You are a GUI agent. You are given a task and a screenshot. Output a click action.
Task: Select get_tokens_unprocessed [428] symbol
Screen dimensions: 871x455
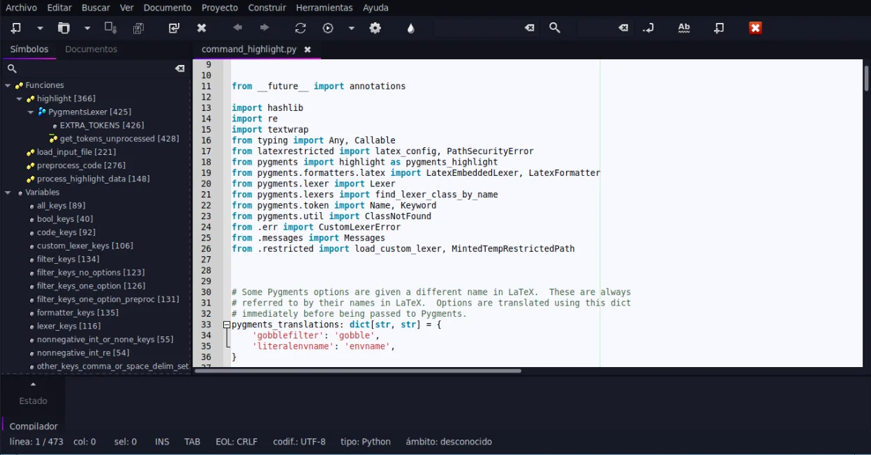click(x=119, y=139)
